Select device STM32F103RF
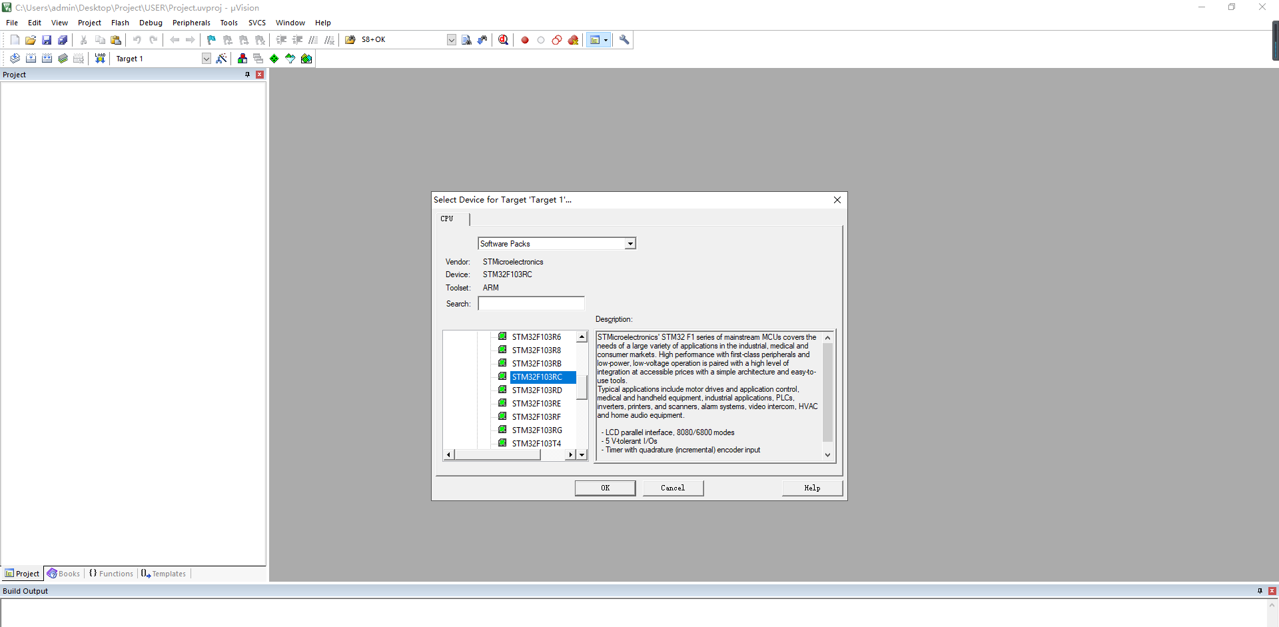The image size is (1279, 627). pyautogui.click(x=536, y=417)
